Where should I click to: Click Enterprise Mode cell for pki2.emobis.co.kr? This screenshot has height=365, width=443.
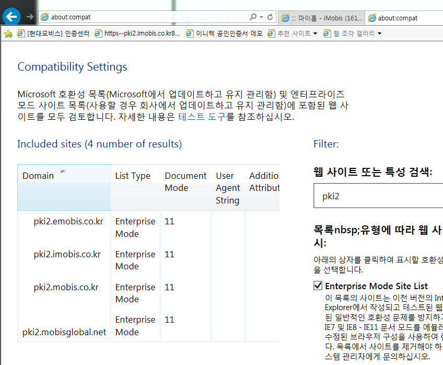tap(135, 227)
